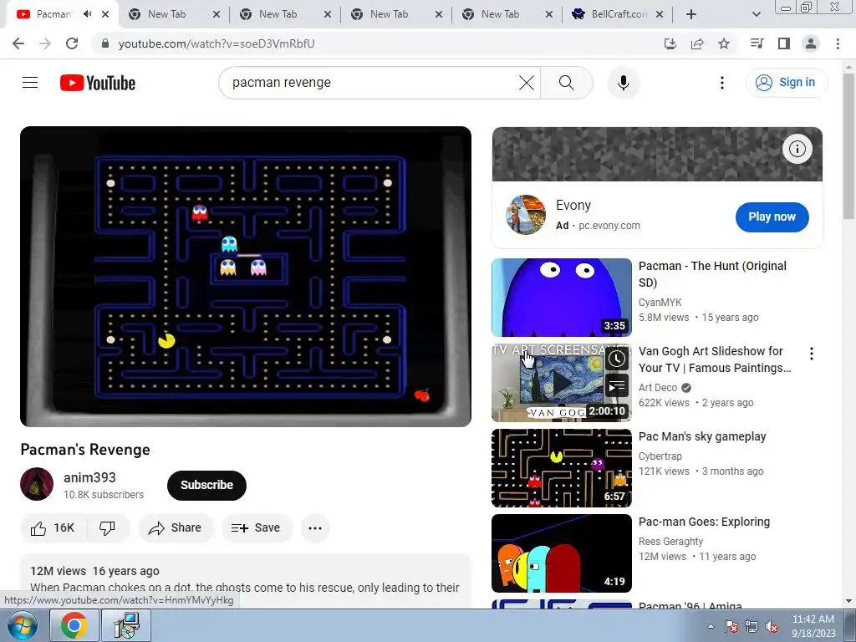Open the Rees Geraghty channel name

(x=671, y=542)
